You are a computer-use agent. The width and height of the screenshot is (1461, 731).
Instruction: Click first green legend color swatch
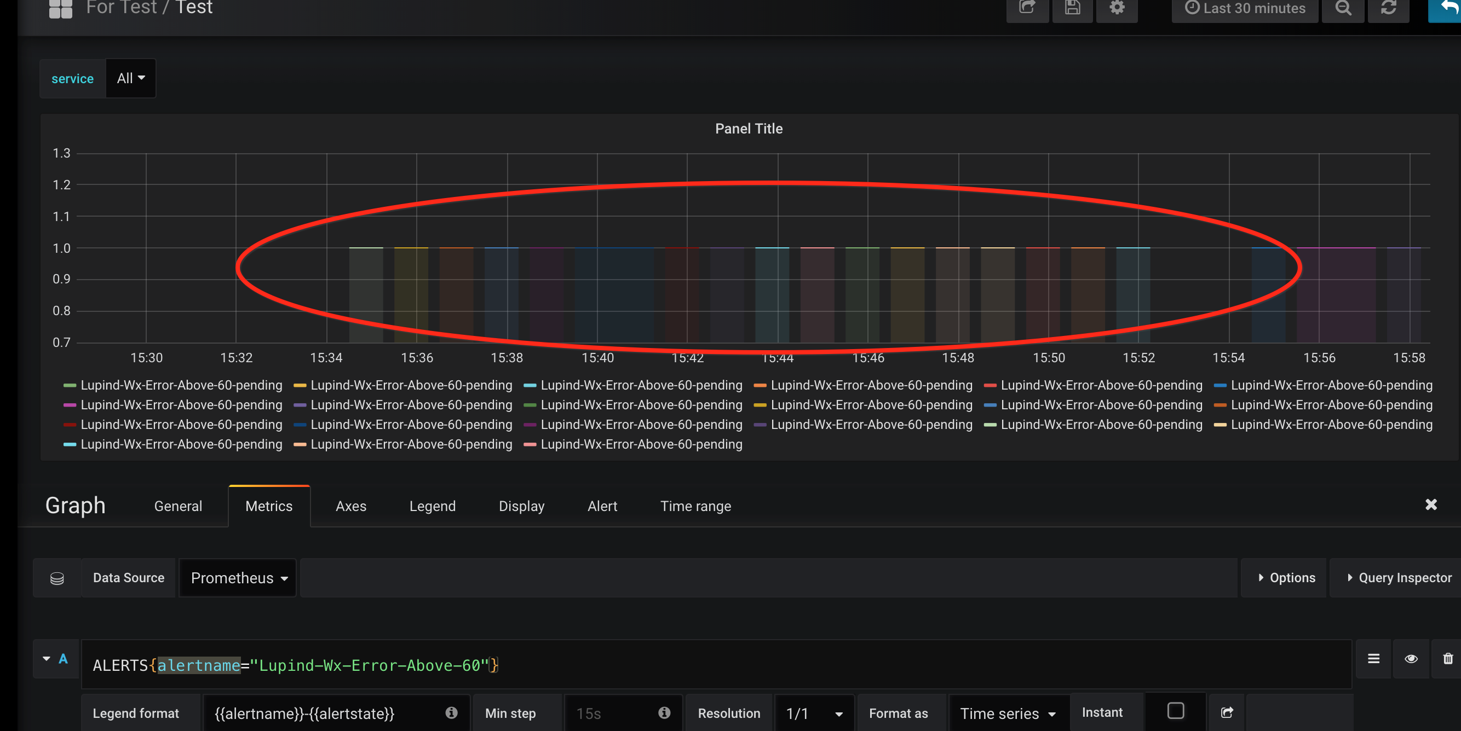(x=69, y=385)
